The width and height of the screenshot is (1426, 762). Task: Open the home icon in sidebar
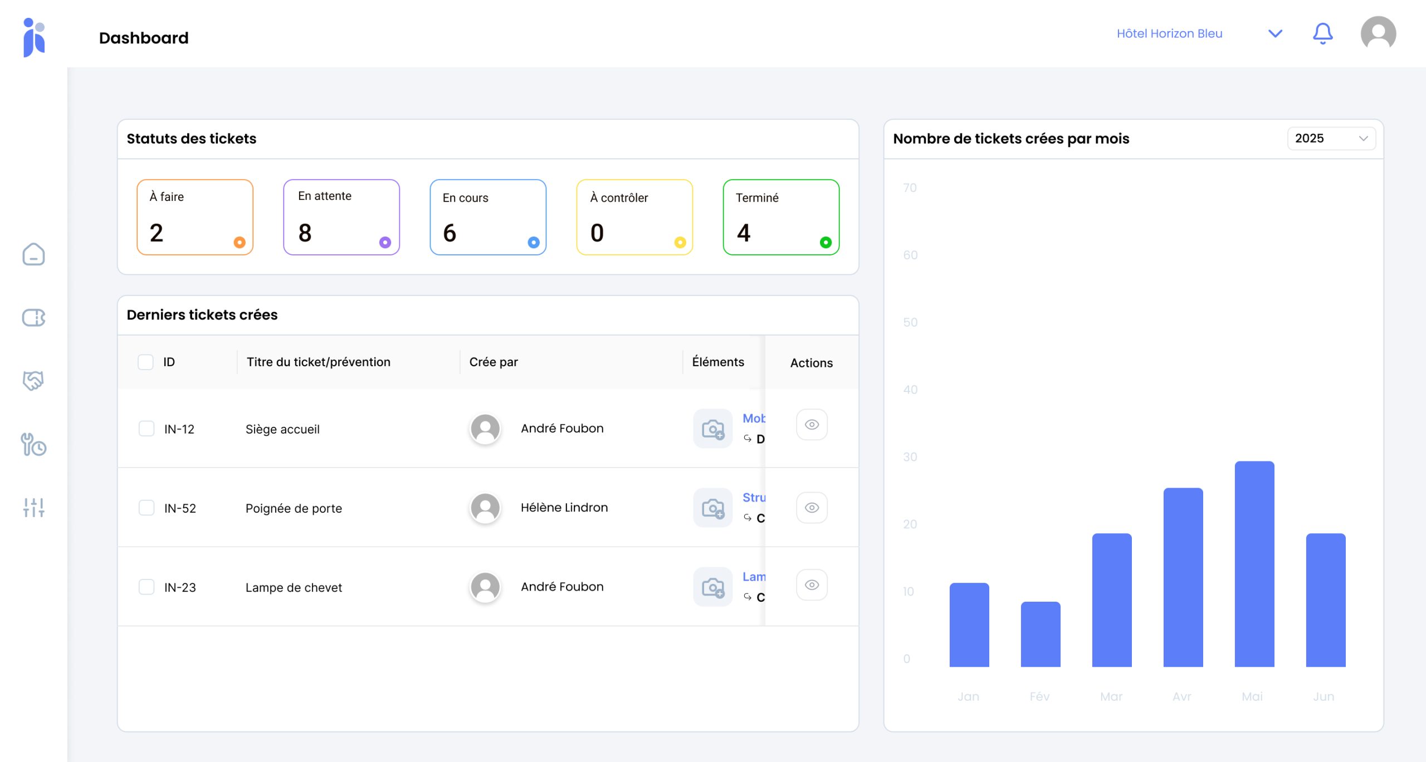[33, 254]
